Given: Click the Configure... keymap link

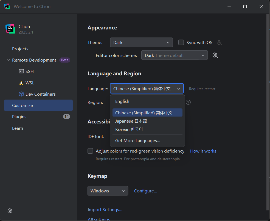Looking at the screenshot, I should [x=145, y=191].
